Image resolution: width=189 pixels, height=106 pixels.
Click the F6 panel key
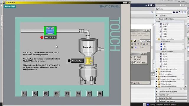[x=78, y=94]
